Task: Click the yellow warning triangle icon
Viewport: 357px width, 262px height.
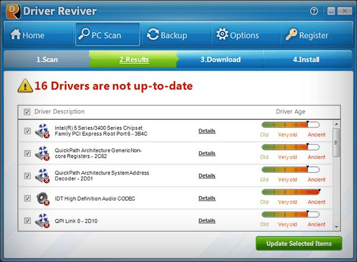Action: pos(24,86)
